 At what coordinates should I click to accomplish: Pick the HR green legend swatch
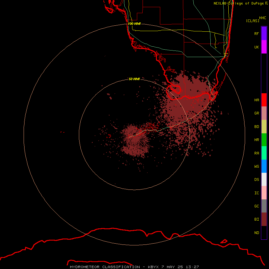[x=264, y=140]
